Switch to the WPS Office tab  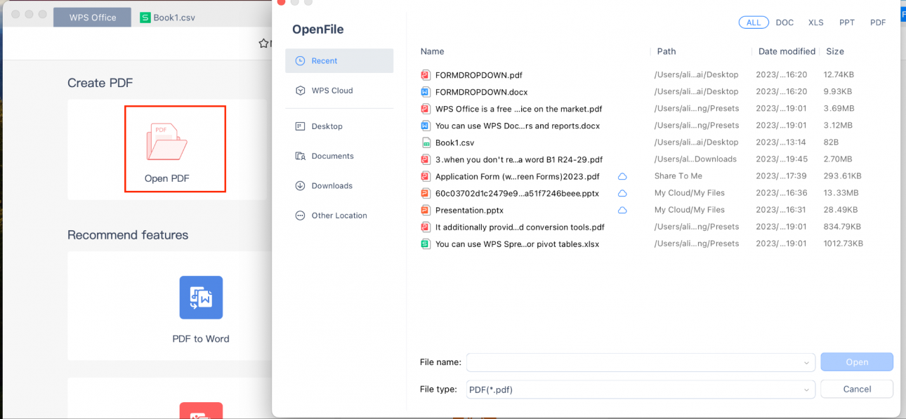point(93,18)
